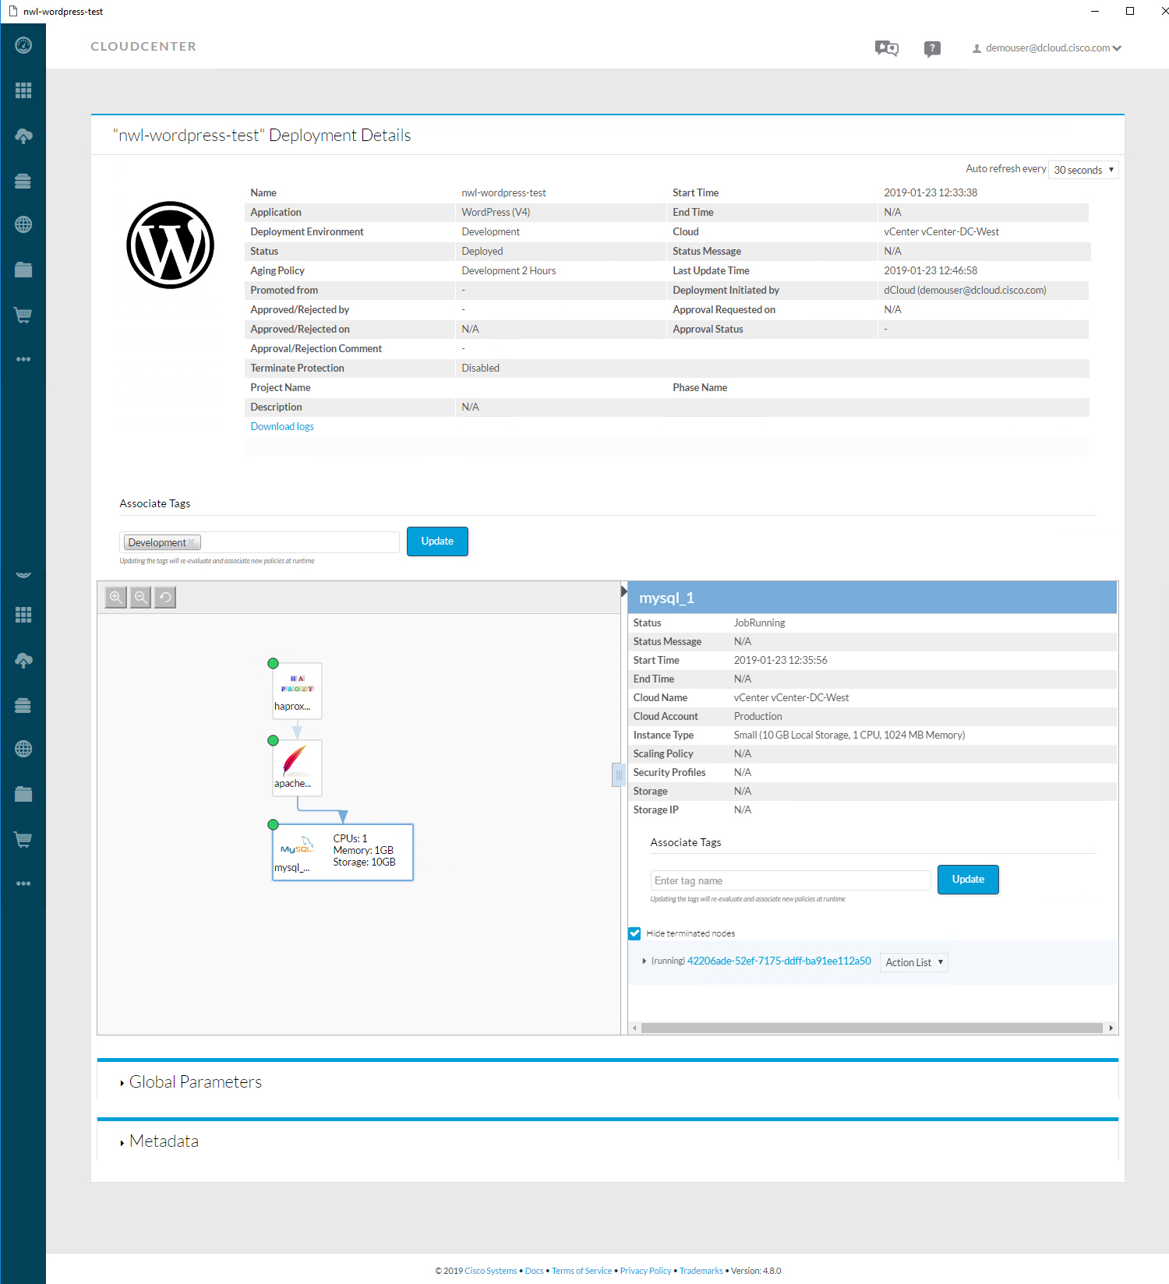Click the 'Development 2 Hours' aging policy value

point(509,270)
